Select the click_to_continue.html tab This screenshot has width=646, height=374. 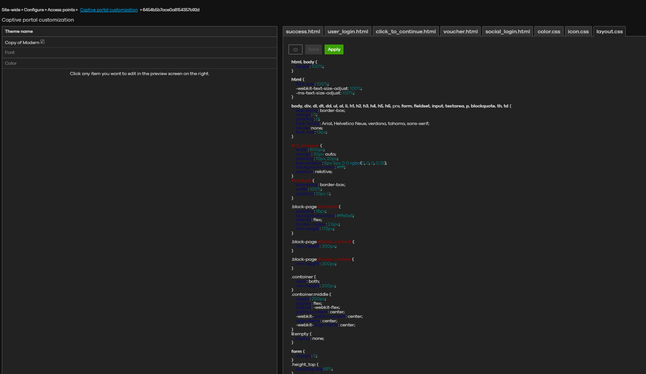tap(406, 31)
